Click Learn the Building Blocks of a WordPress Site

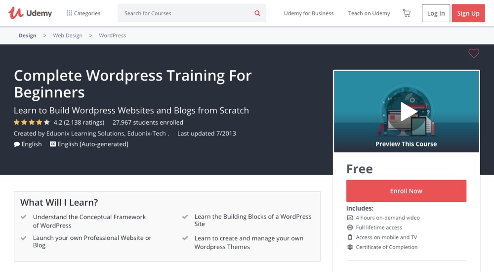click(x=253, y=220)
